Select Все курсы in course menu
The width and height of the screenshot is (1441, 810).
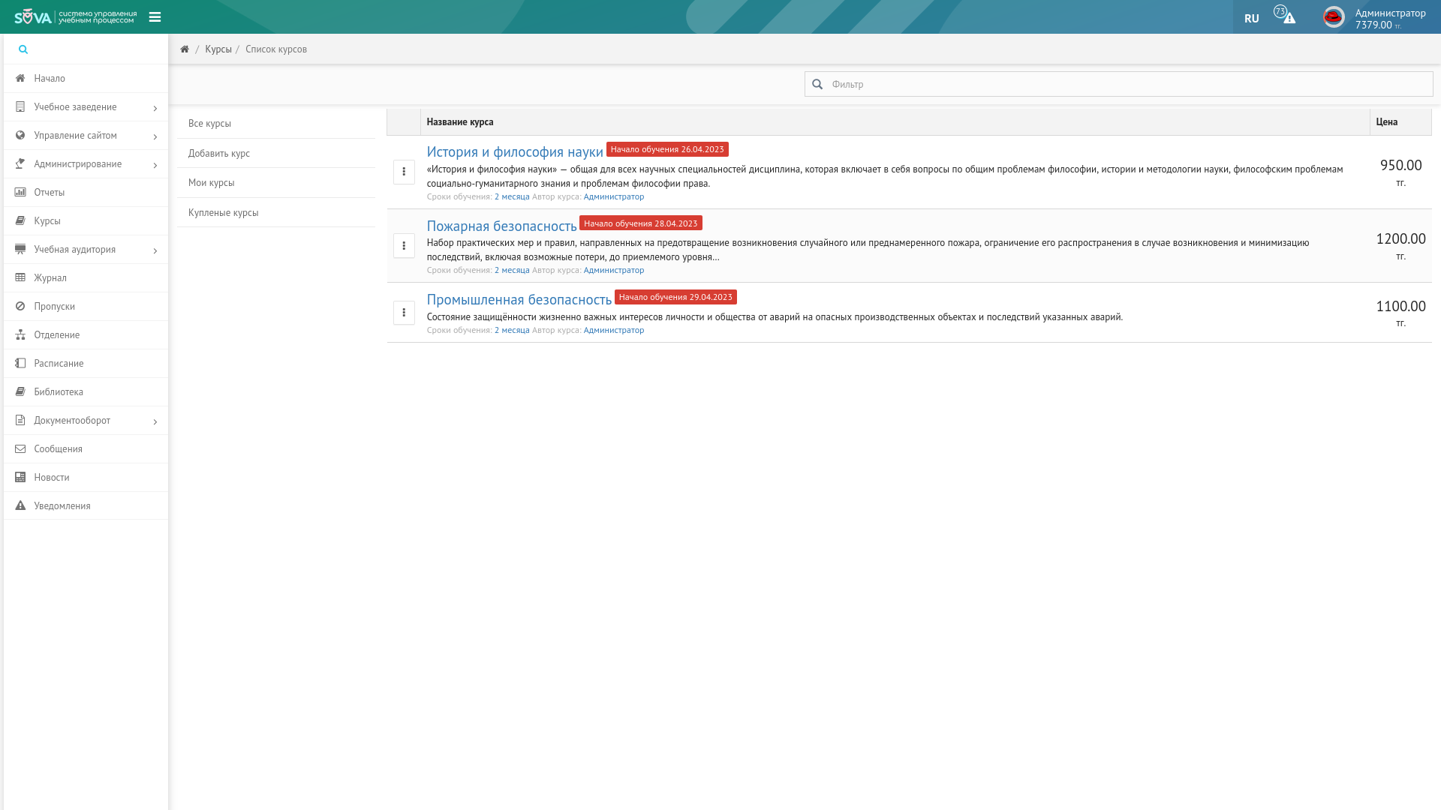276,124
